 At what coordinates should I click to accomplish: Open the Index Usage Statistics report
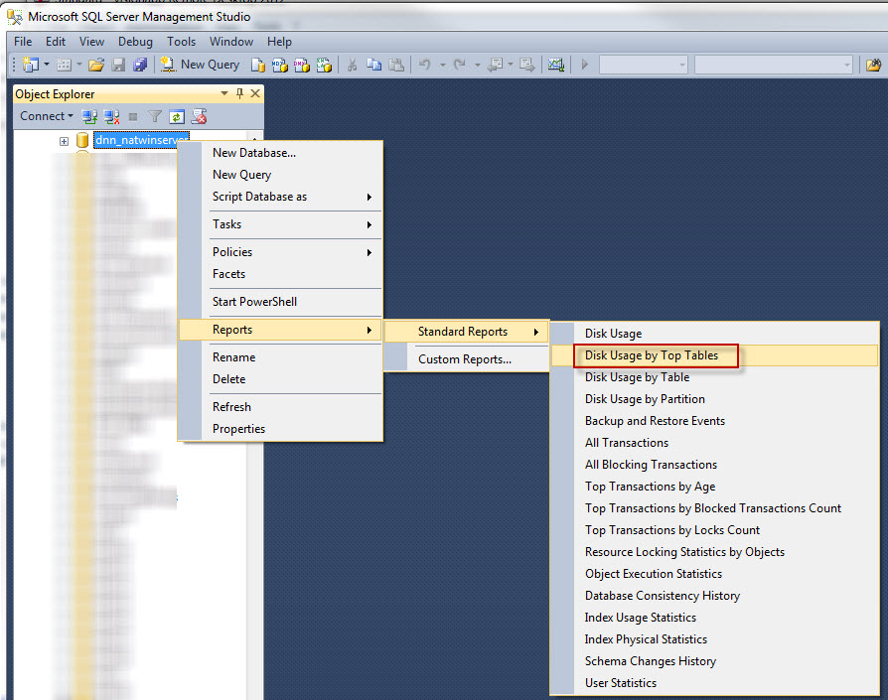point(641,617)
